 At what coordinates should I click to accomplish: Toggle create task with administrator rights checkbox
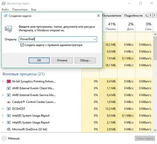(22, 45)
